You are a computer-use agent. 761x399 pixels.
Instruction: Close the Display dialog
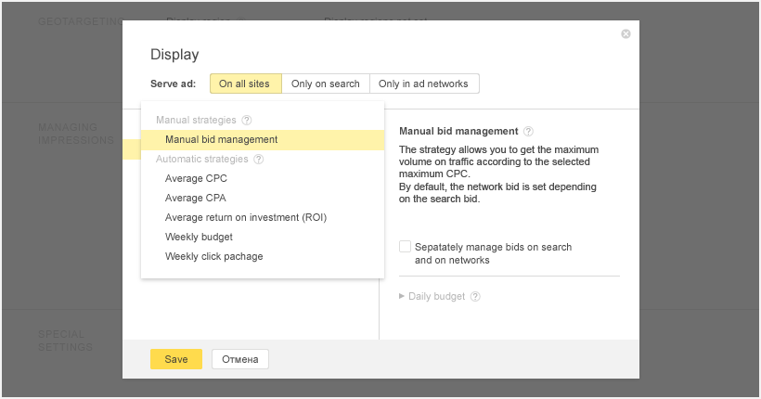pyautogui.click(x=626, y=34)
